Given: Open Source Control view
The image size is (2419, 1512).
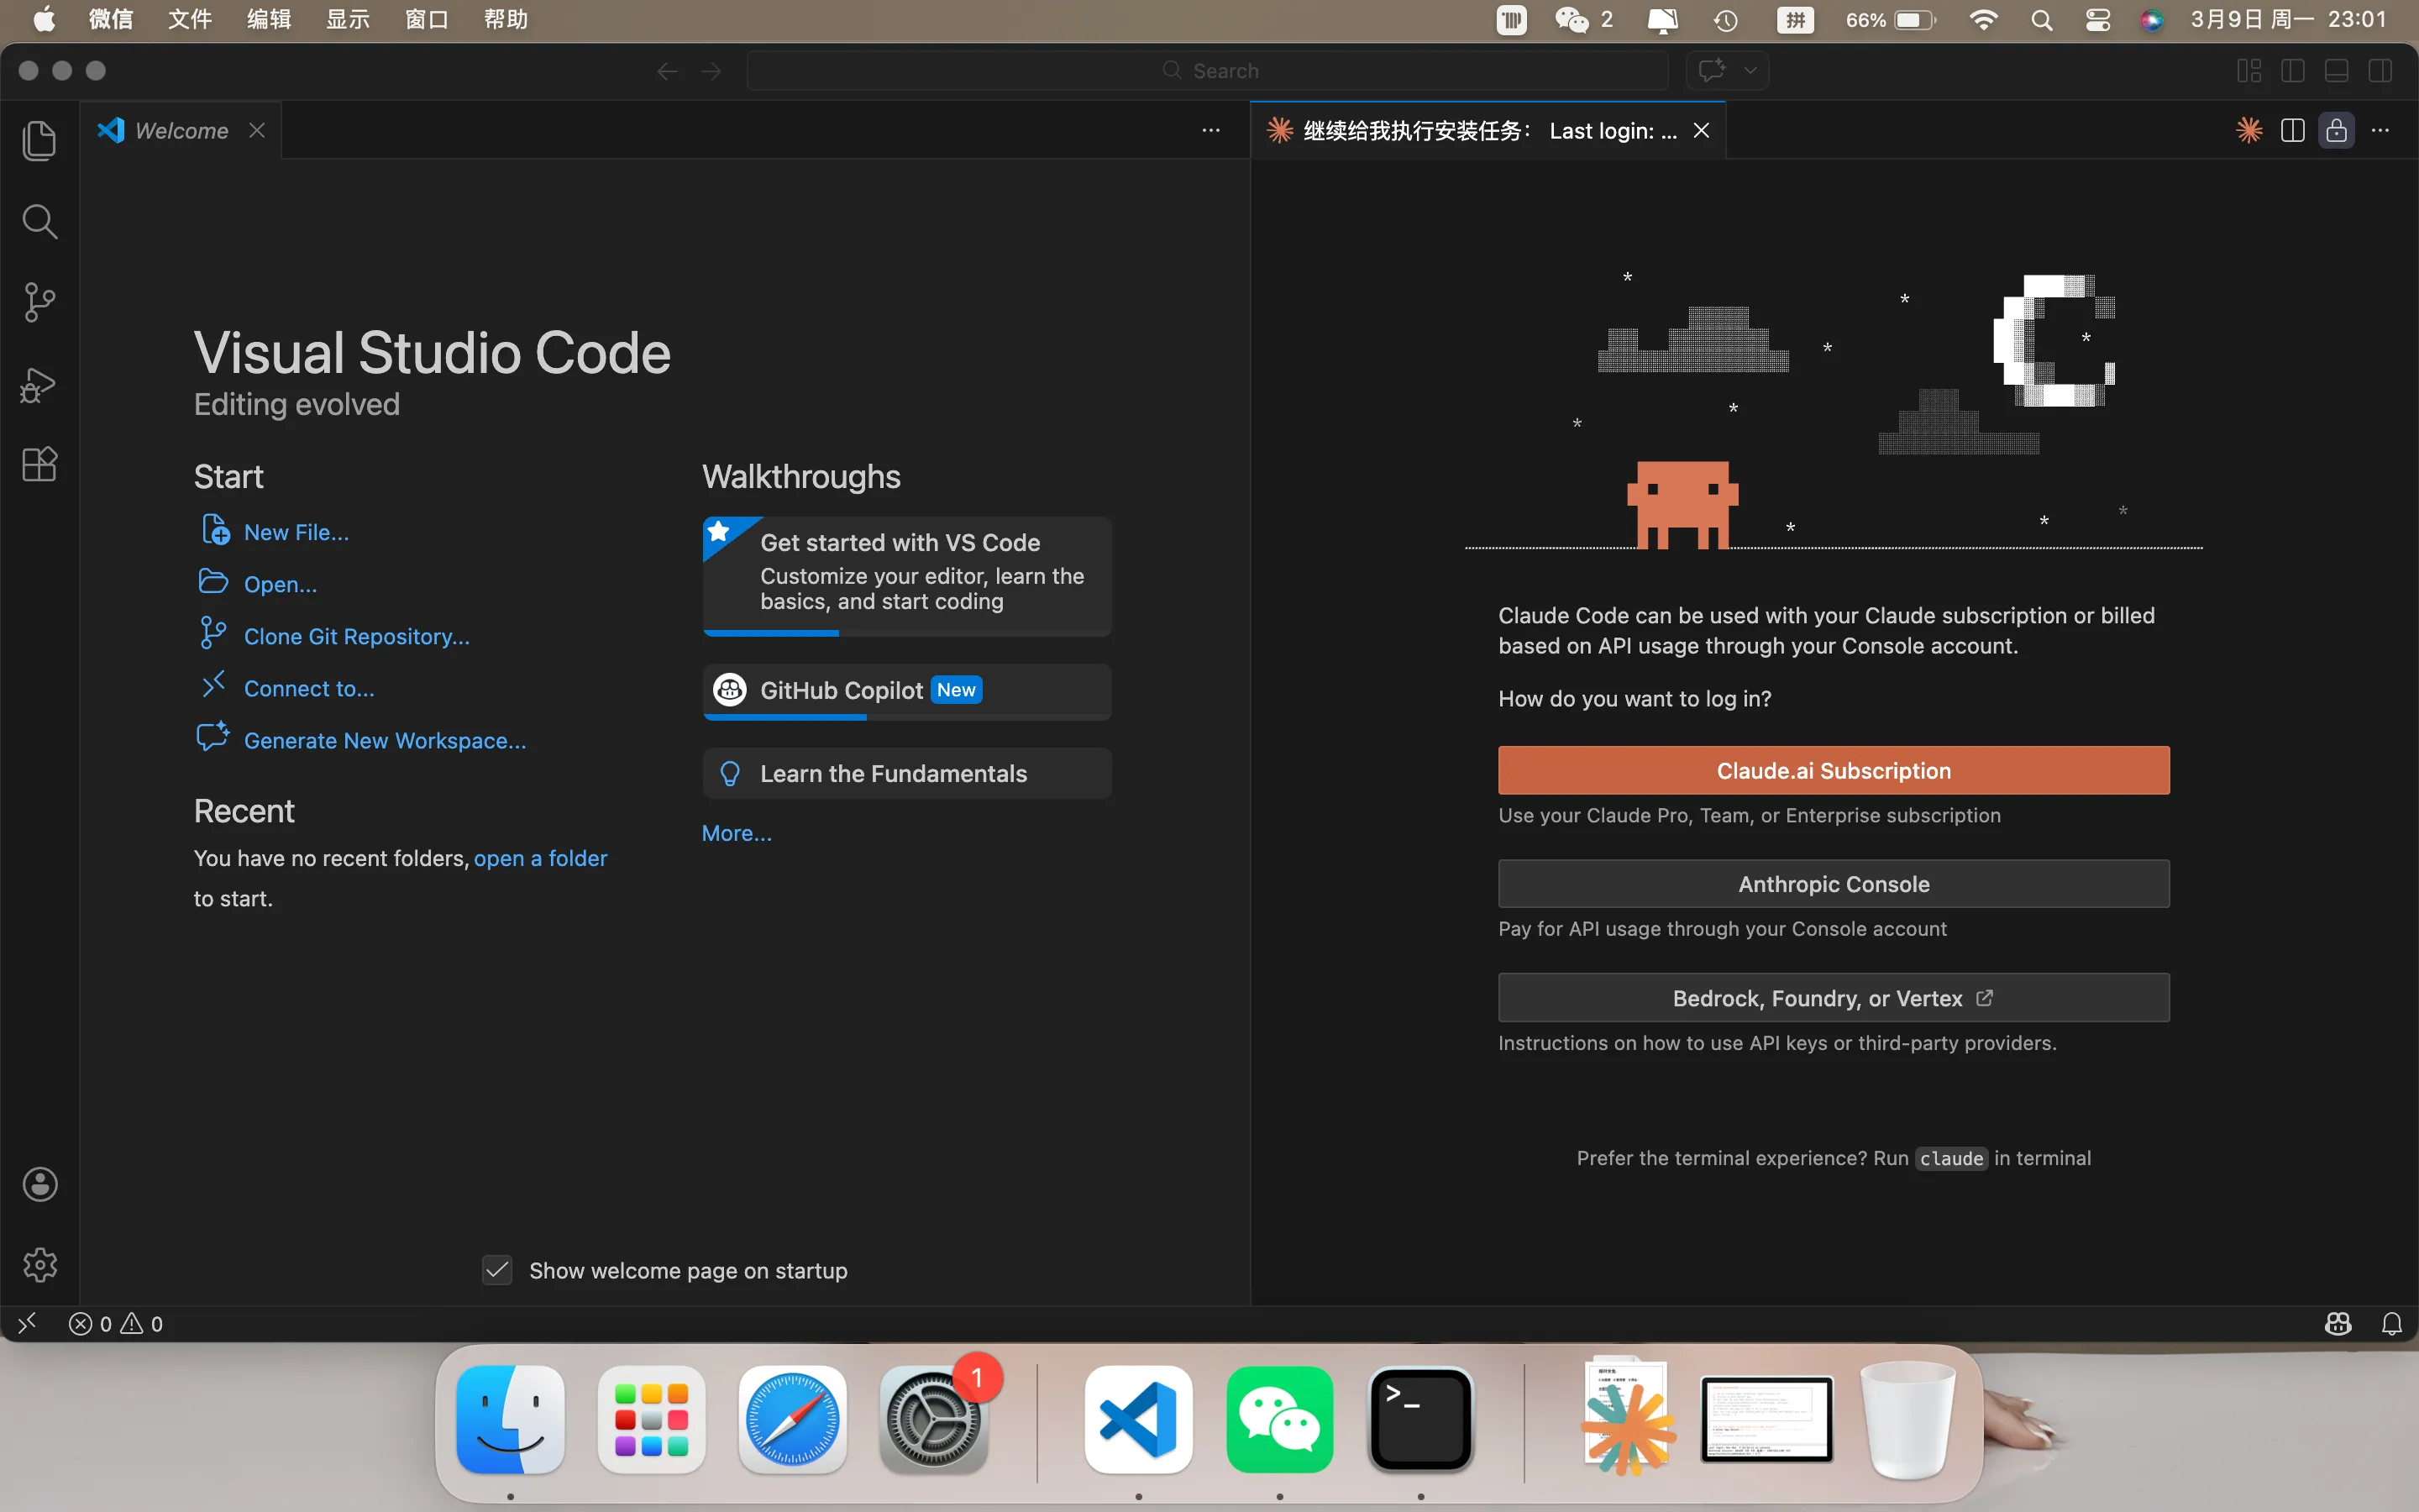Looking at the screenshot, I should [39, 302].
